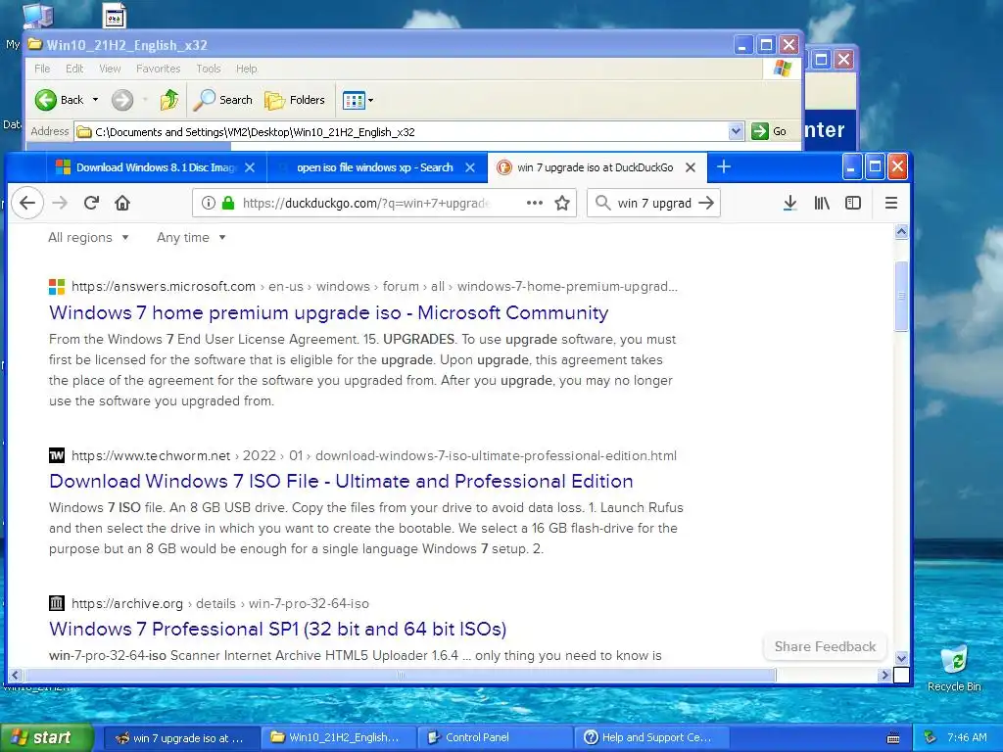Go back in Firefox browser
The height and width of the screenshot is (752, 1003).
[x=26, y=204]
